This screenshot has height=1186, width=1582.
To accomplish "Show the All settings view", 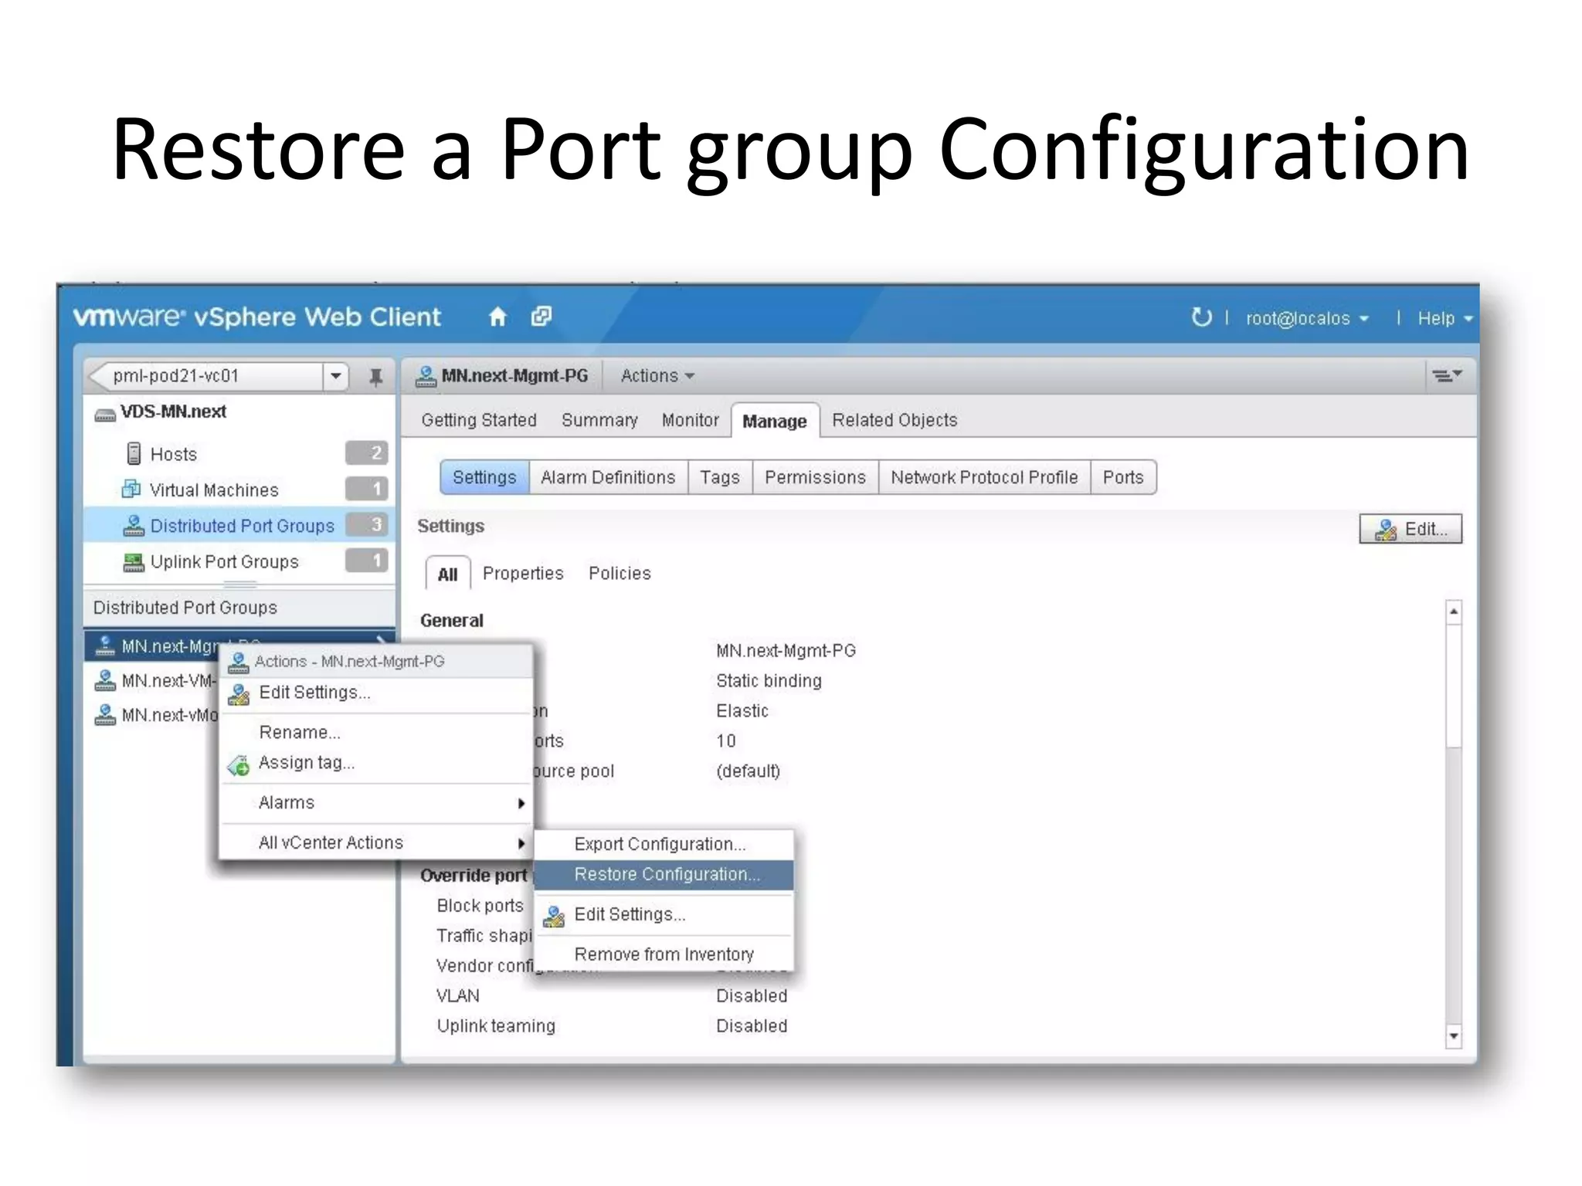I will click(447, 574).
